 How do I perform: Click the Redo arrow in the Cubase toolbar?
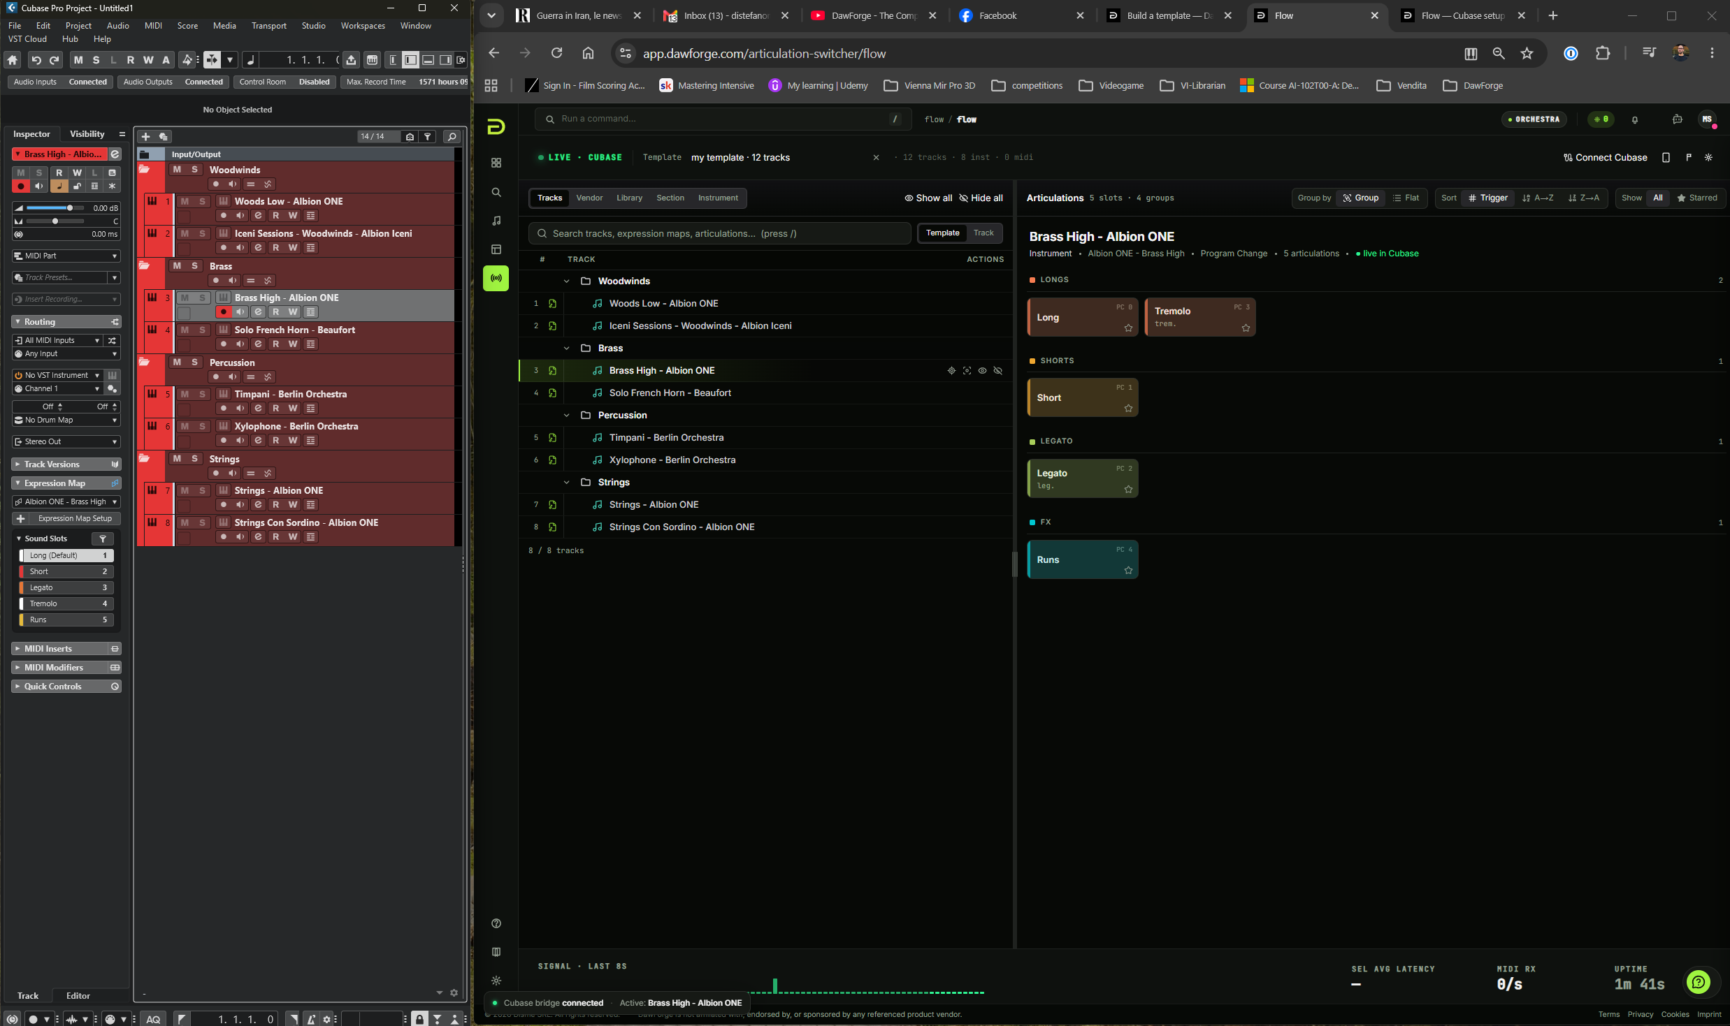tap(54, 60)
